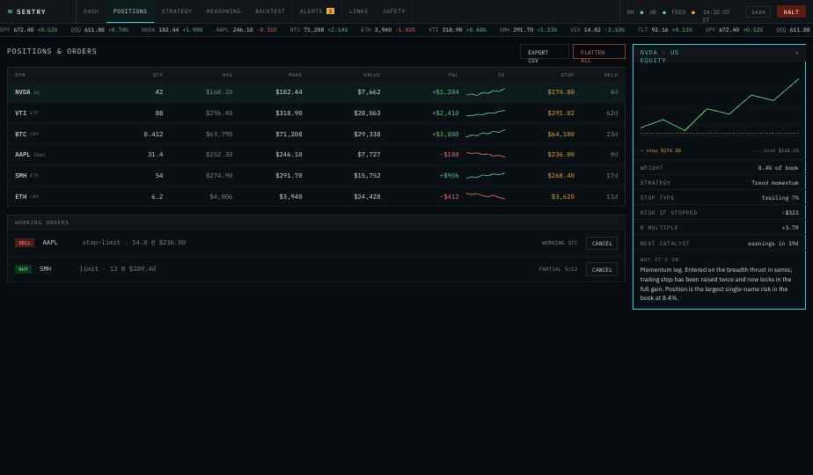
Task: Click the BTC value $29,338
Action: [x=367, y=134]
